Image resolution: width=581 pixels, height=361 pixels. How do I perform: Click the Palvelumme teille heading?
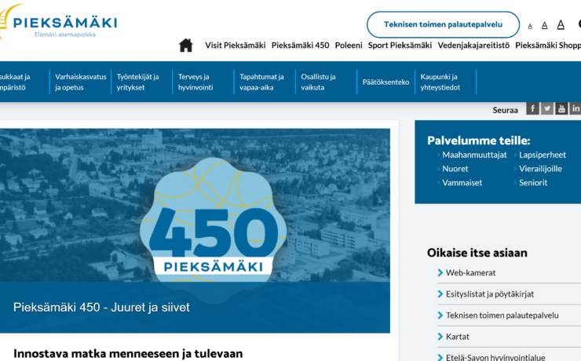(x=478, y=140)
